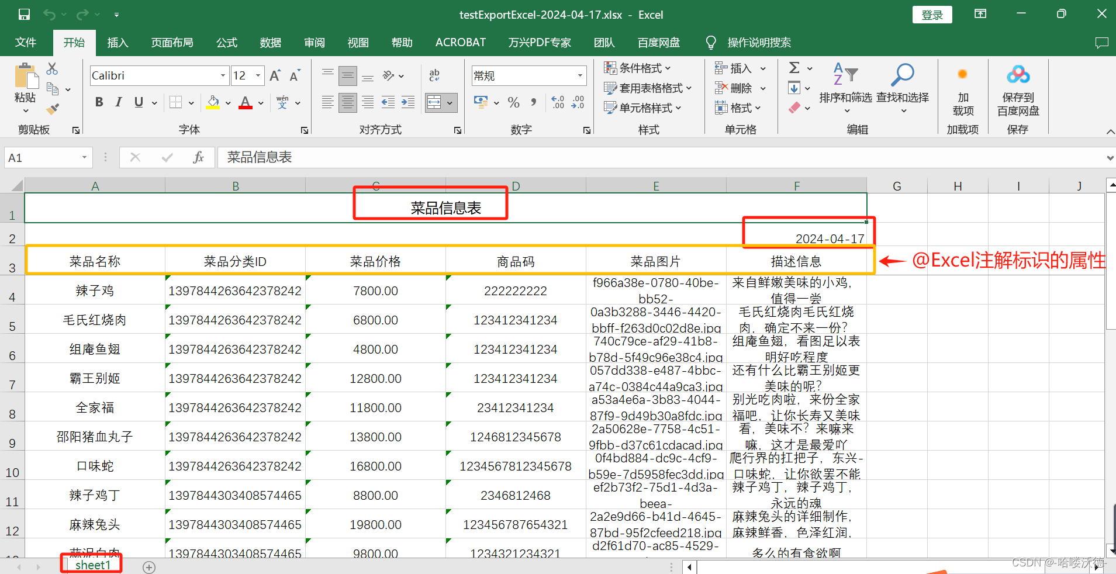
Task: Align text to the right
Action: point(368,103)
